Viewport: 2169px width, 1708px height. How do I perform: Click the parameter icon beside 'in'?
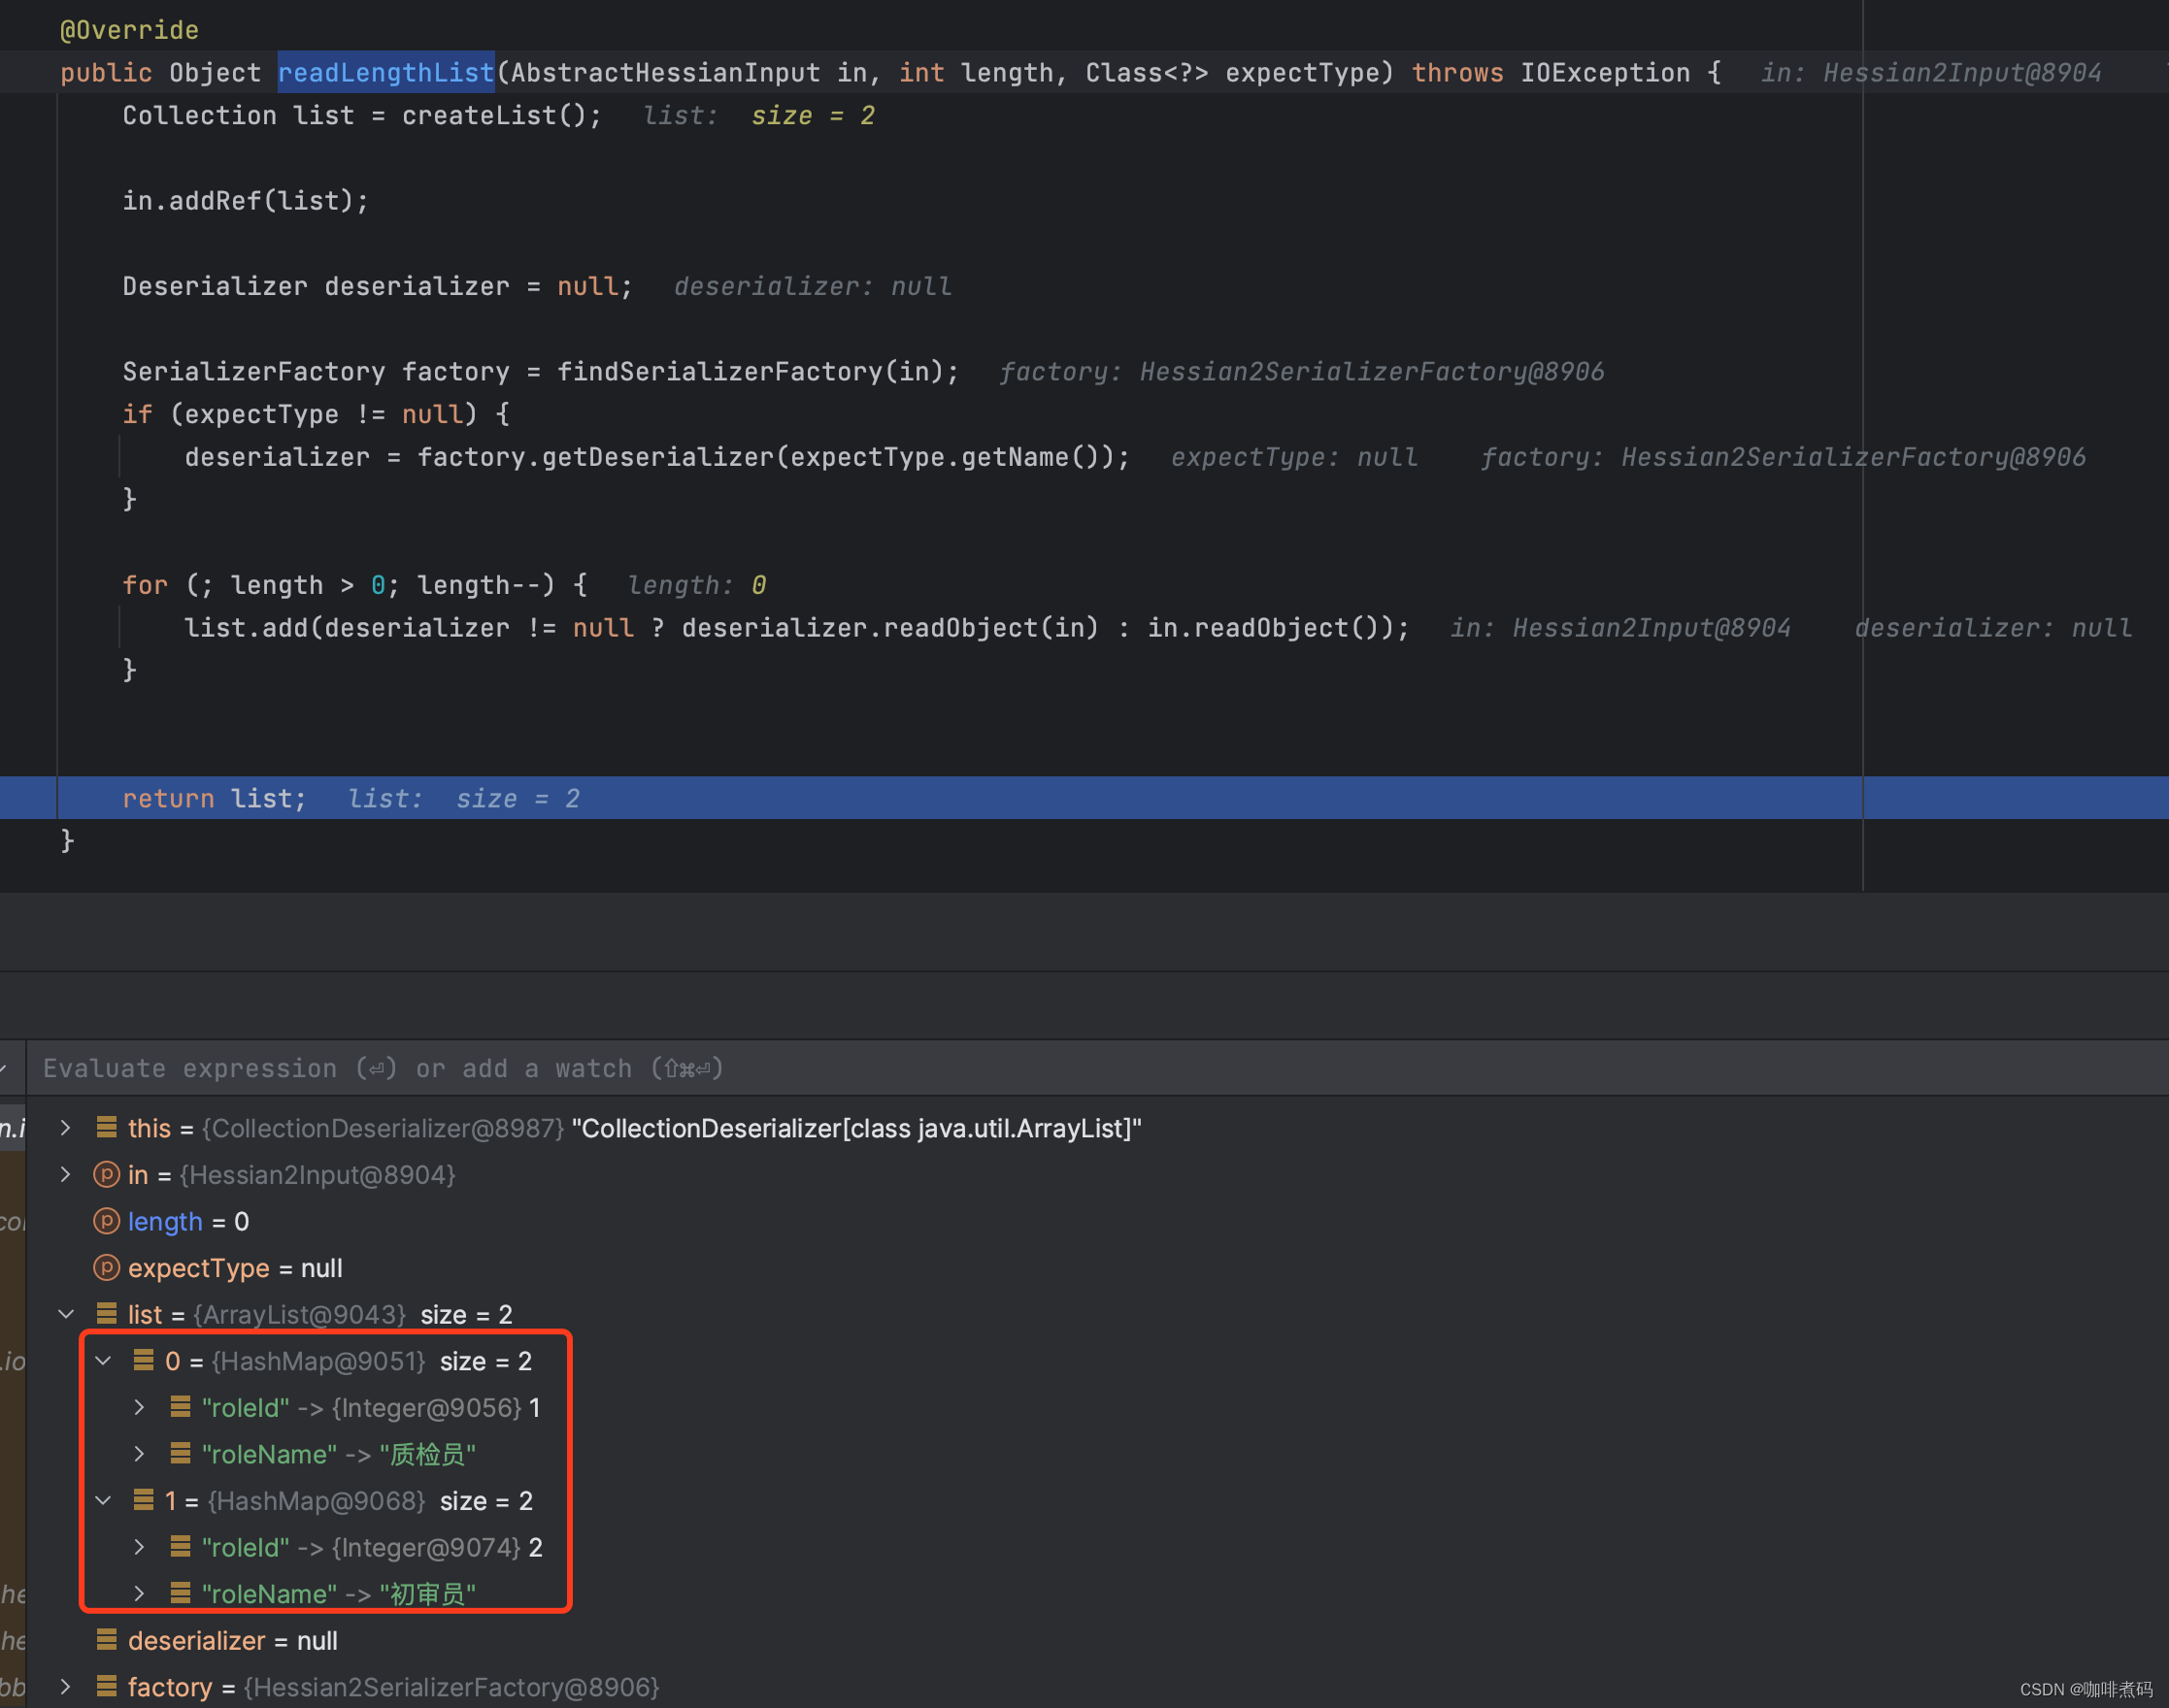(106, 1175)
